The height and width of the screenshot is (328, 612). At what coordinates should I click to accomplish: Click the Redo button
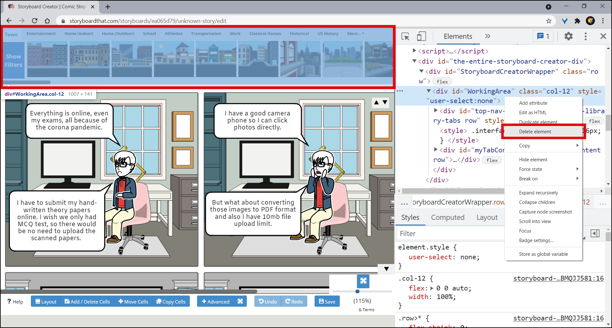(294, 302)
